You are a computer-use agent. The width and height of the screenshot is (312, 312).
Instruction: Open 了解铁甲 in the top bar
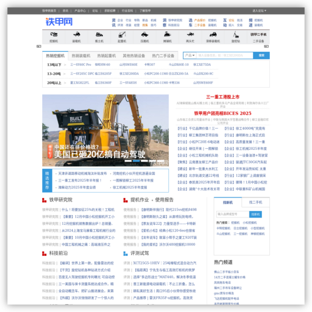click(x=145, y=10)
